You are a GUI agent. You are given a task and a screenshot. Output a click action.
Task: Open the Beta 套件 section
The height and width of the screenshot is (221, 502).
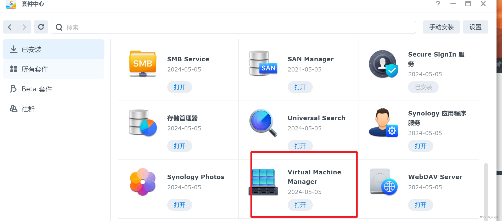click(54, 89)
